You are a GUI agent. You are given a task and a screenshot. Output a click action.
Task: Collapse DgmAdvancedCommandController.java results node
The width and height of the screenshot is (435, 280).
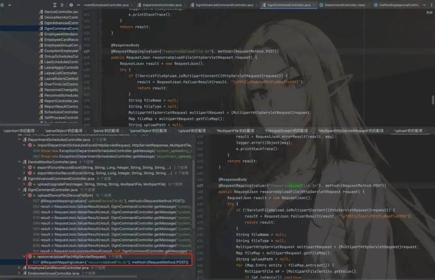pos(19,178)
